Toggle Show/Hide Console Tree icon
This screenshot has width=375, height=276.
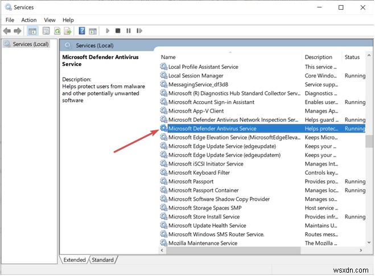(32, 31)
